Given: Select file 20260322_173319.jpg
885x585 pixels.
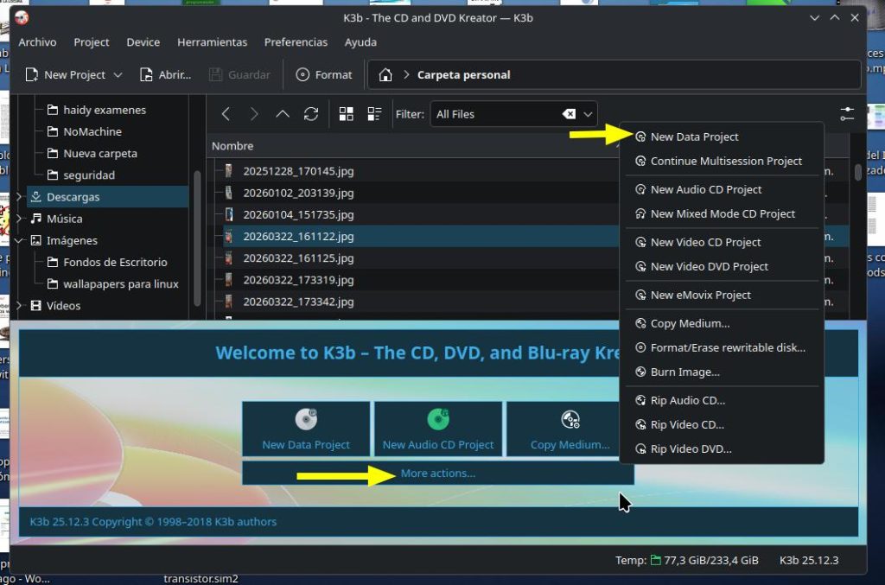Looking at the screenshot, I should coord(298,280).
